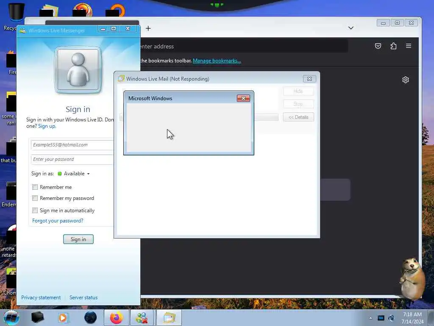Open the black printer-like taskbar icon
This screenshot has height=326, width=434.
pyautogui.click(x=37, y=318)
